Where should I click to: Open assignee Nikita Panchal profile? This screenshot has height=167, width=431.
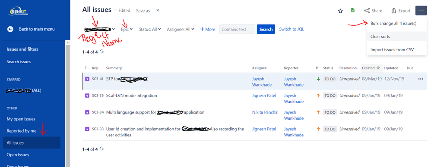(265, 112)
